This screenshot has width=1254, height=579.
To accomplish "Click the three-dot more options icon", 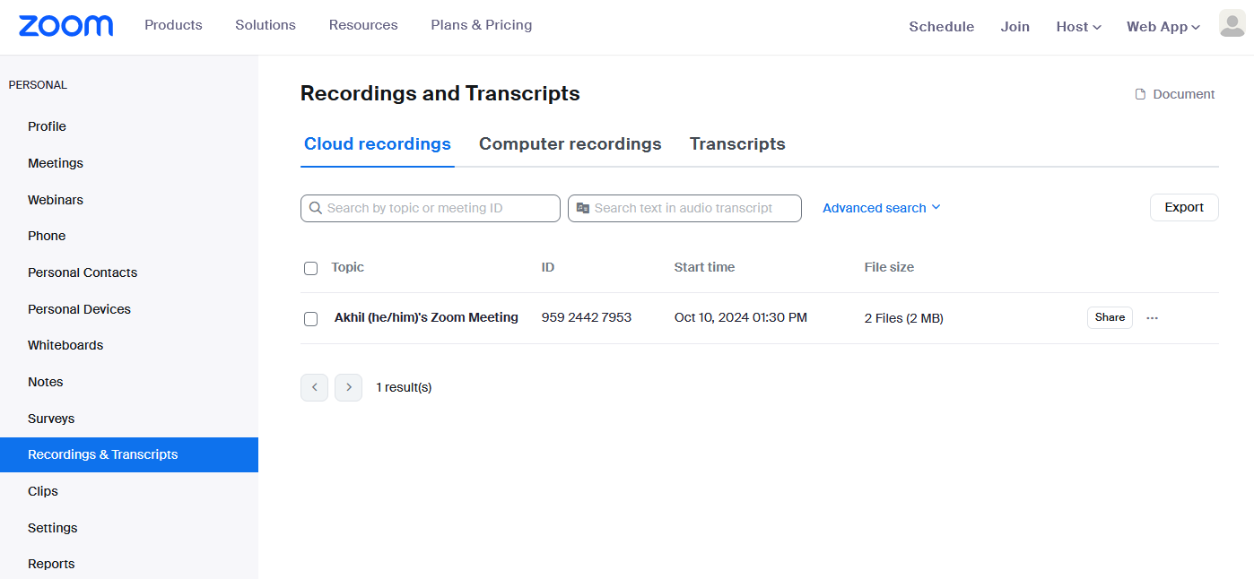I will (x=1153, y=318).
